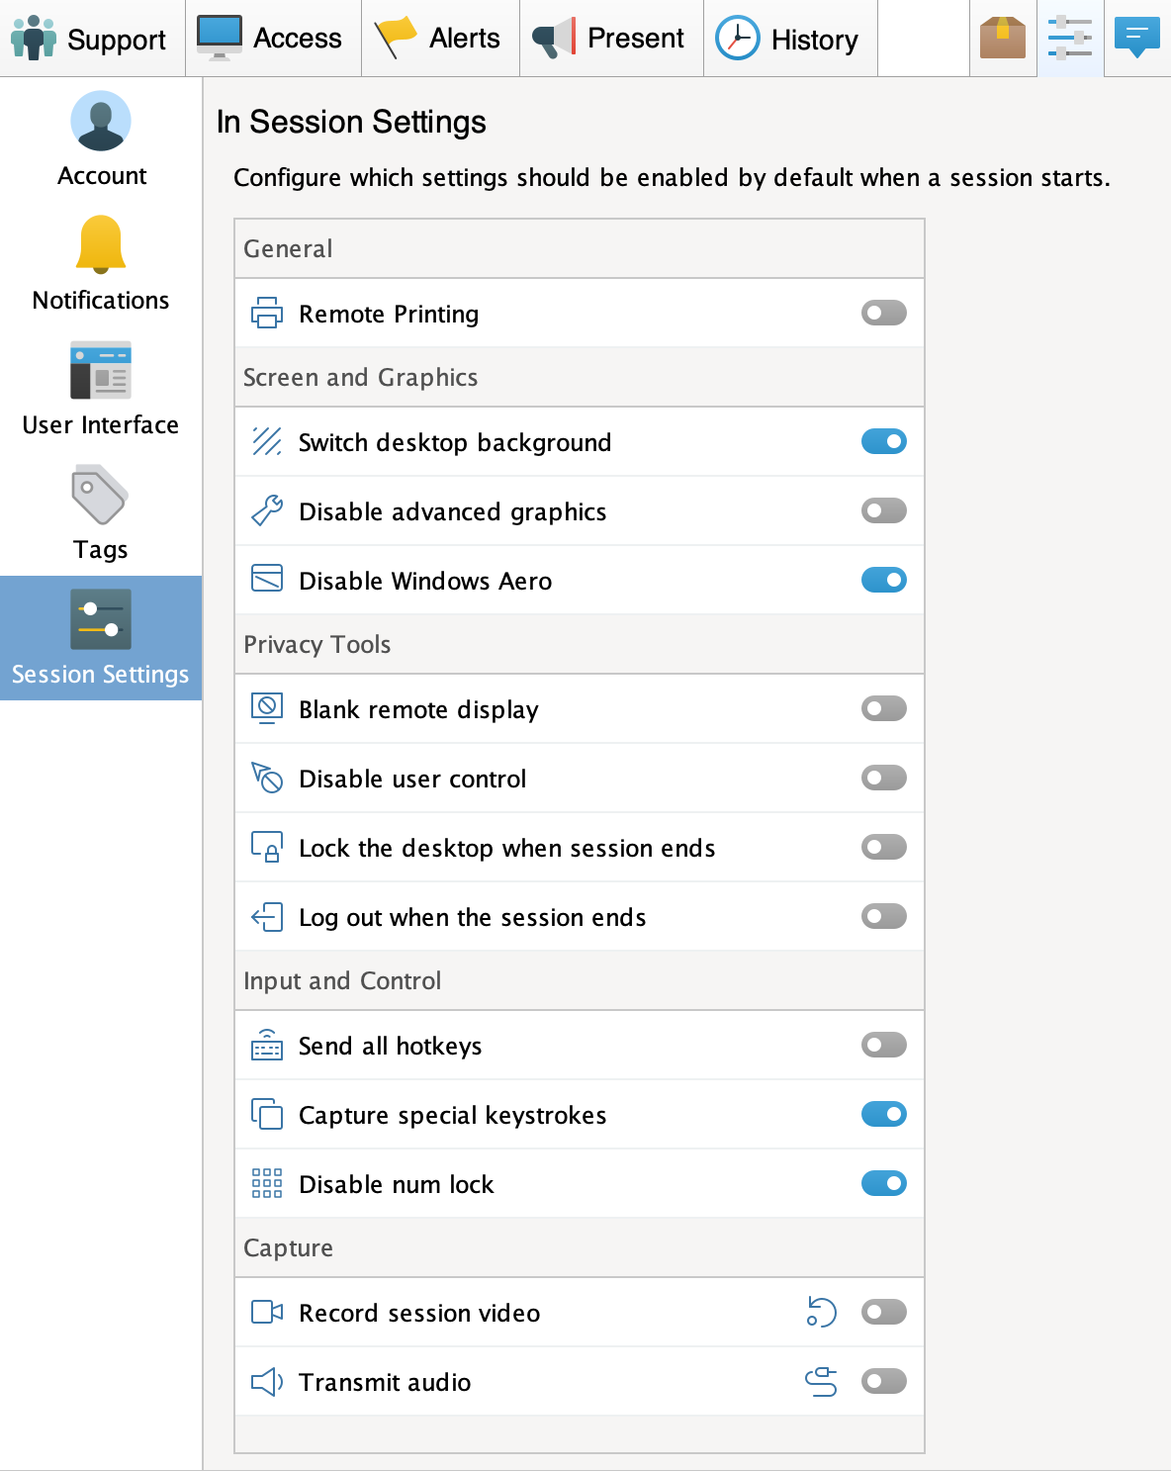
Task: Enable Transmit audio toggle
Action: (x=884, y=1381)
